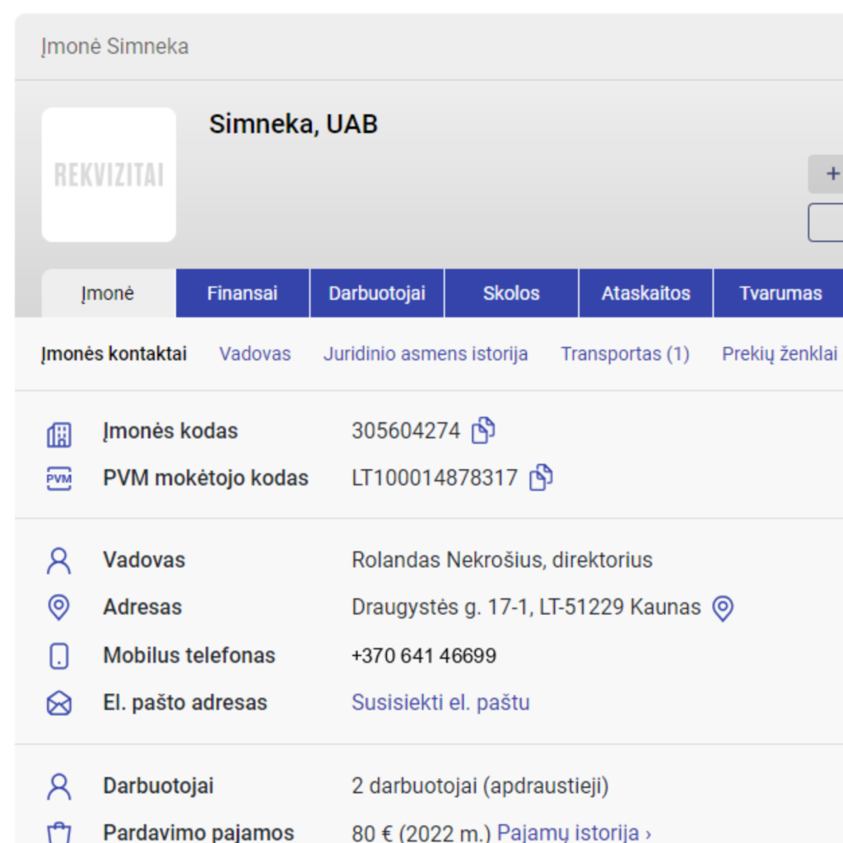Click the 80 € (2022 m.) value

coord(421,833)
